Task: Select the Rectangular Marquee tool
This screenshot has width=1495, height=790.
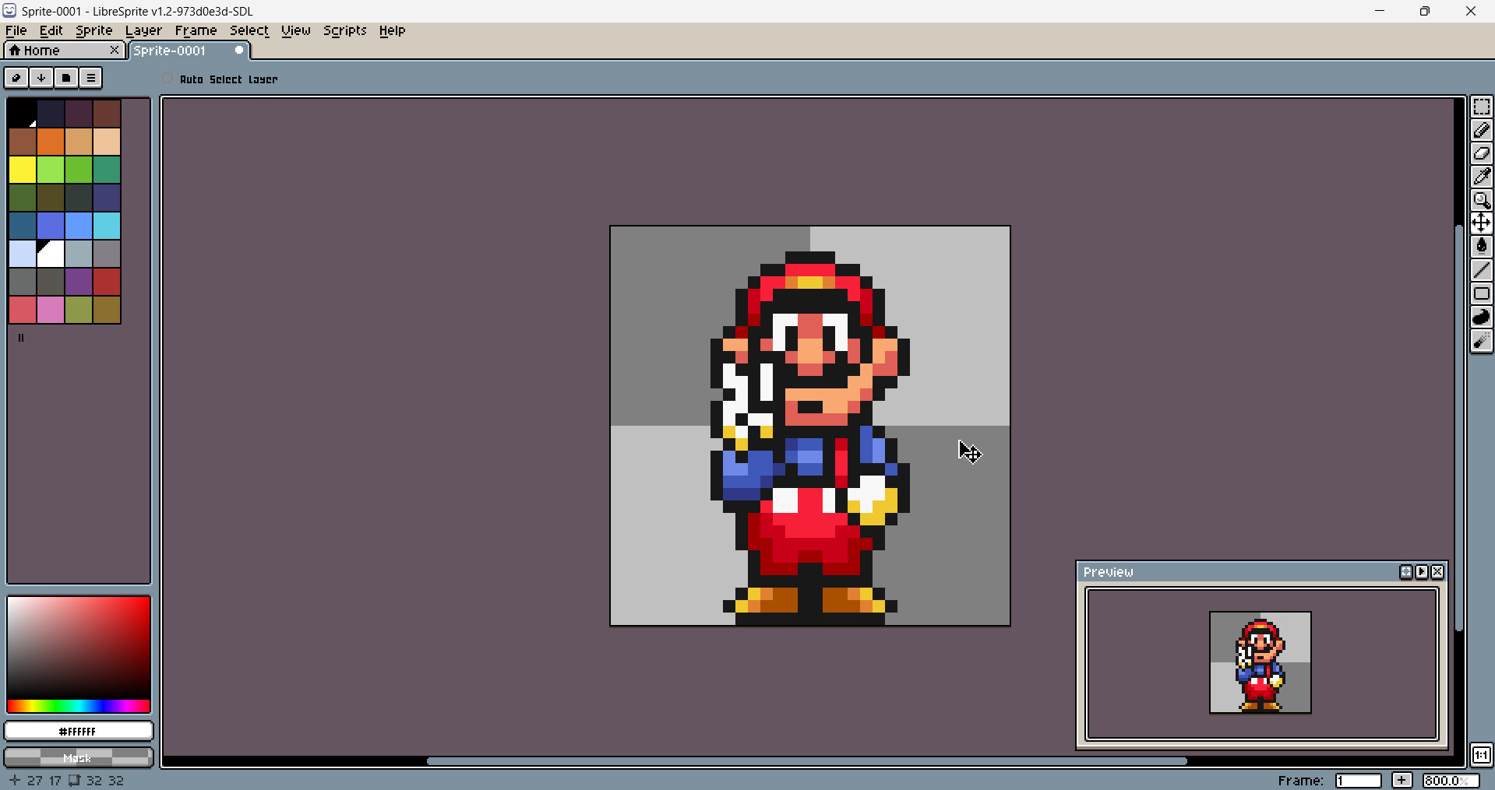Action: pos(1481,107)
